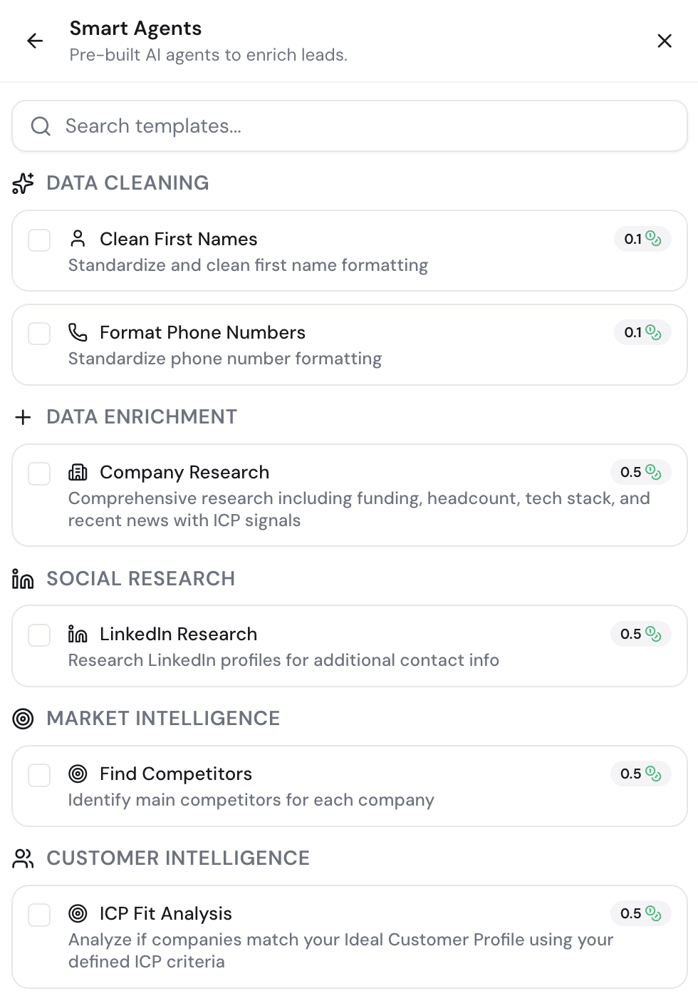Click the plus icon next to DATA ENRICHMENT

click(23, 417)
